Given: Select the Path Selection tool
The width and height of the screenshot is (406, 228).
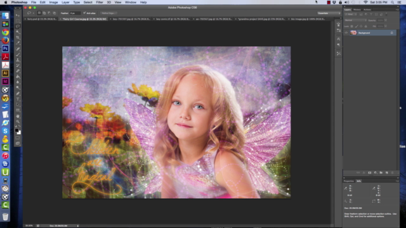Looking at the screenshot, I should pyautogui.click(x=18, y=104).
